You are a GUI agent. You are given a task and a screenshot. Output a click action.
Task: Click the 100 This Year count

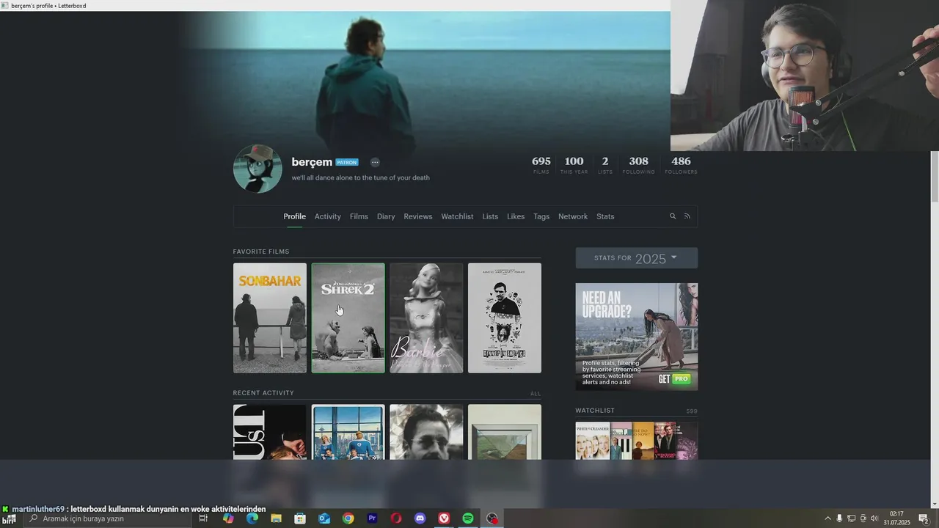point(574,165)
